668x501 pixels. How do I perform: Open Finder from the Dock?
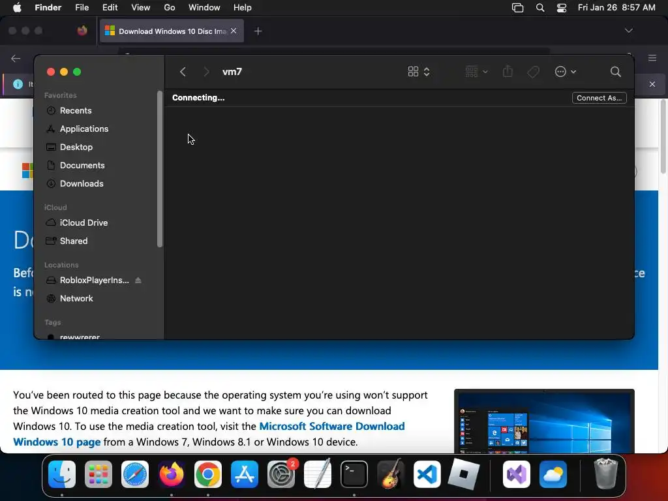pos(62,474)
